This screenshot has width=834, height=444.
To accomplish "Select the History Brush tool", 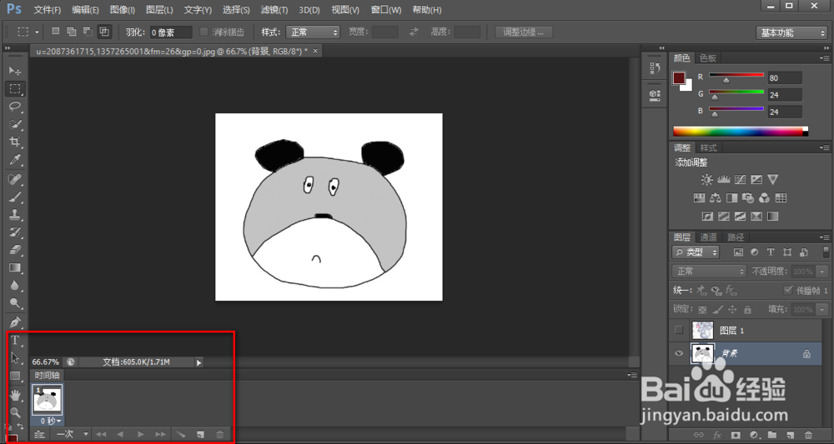I will (15, 232).
